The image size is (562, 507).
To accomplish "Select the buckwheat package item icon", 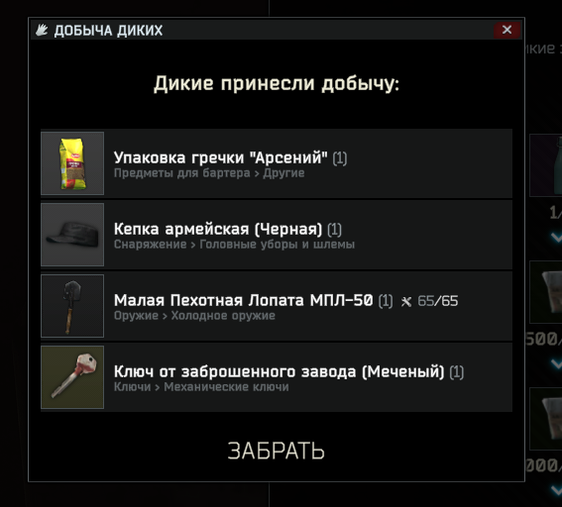I will point(72,163).
